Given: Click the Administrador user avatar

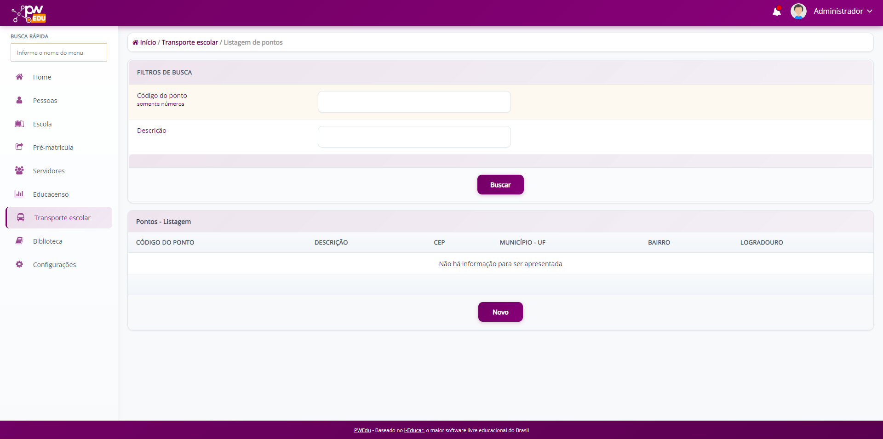Looking at the screenshot, I should click(798, 11).
